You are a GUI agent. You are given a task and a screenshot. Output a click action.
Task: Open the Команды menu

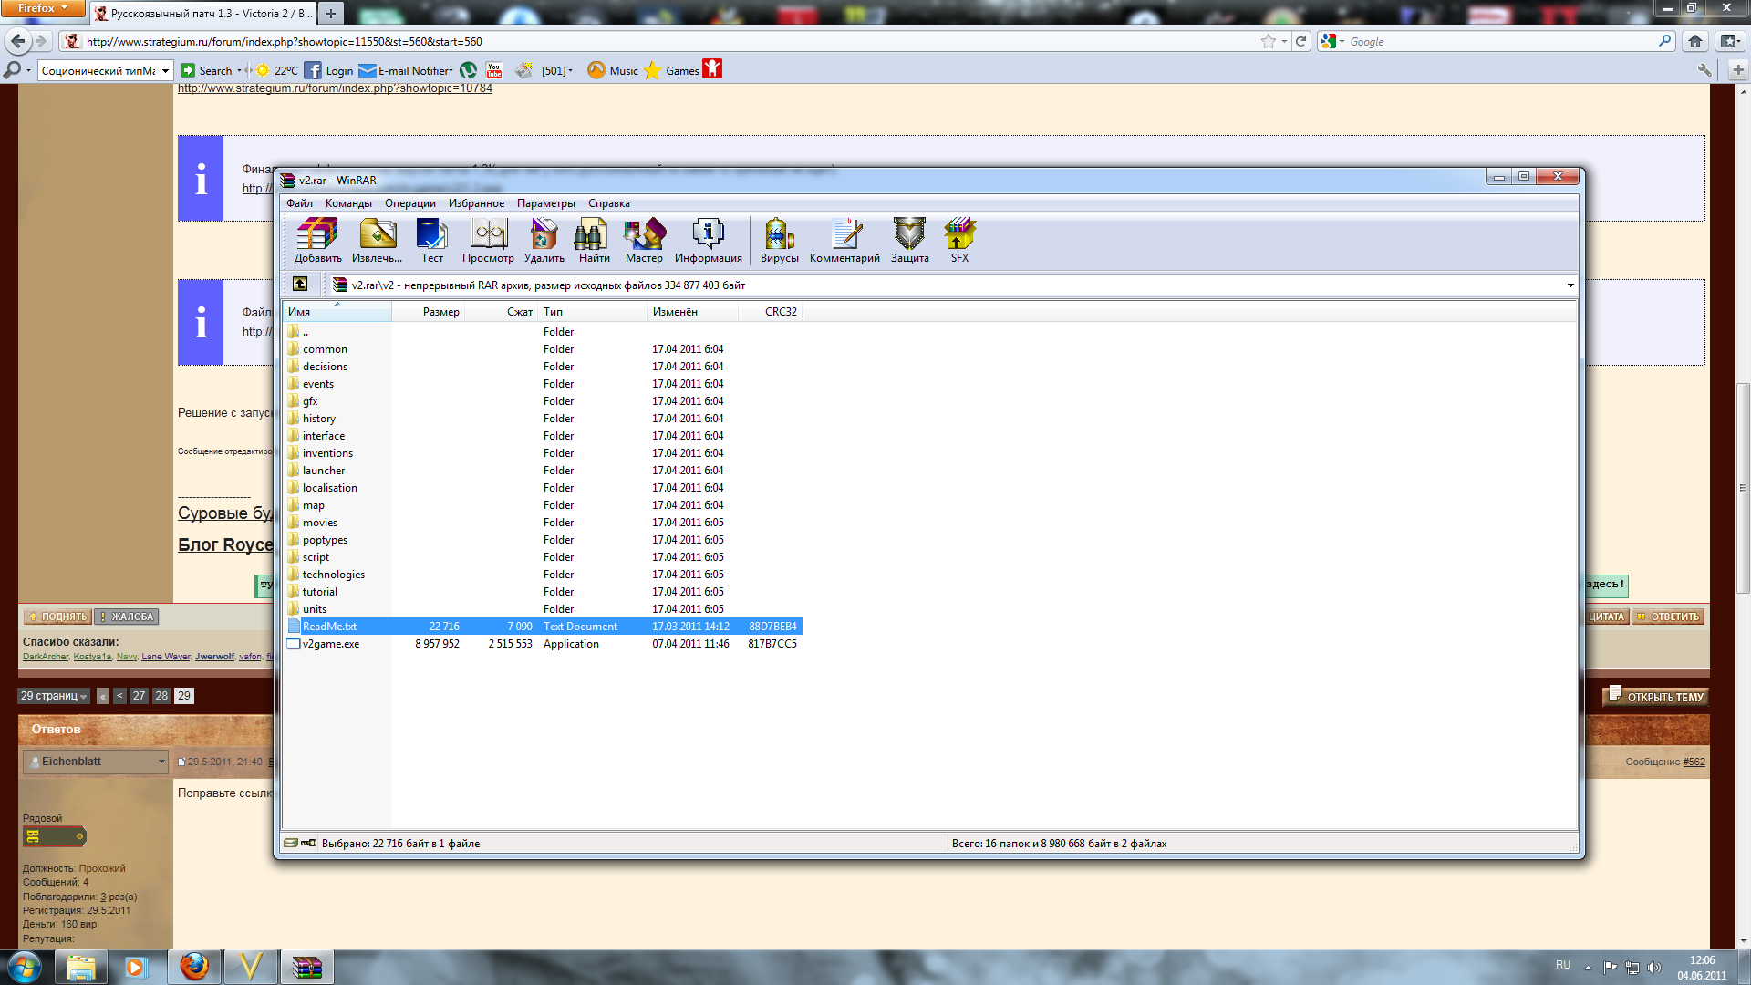point(348,203)
